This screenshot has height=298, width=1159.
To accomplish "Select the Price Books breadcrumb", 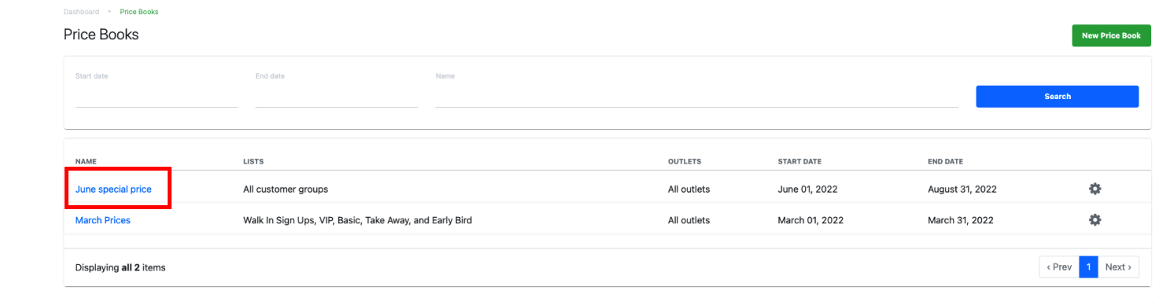I will click(x=139, y=12).
